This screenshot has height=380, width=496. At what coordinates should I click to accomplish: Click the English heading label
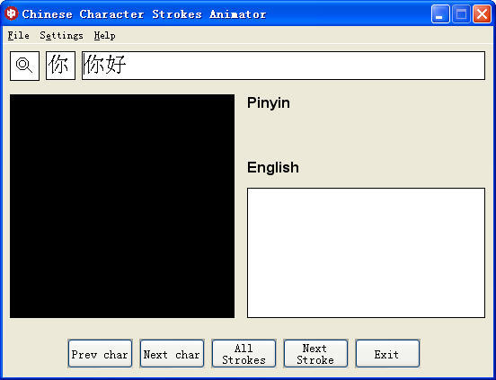point(273,167)
